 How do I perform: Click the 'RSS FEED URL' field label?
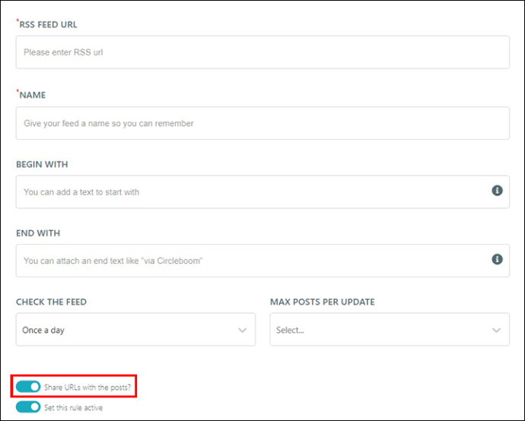[48, 25]
